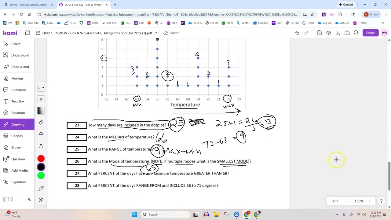Screen dimensions: 391x220
Task: Choose the red drawing color
Action: point(41,159)
